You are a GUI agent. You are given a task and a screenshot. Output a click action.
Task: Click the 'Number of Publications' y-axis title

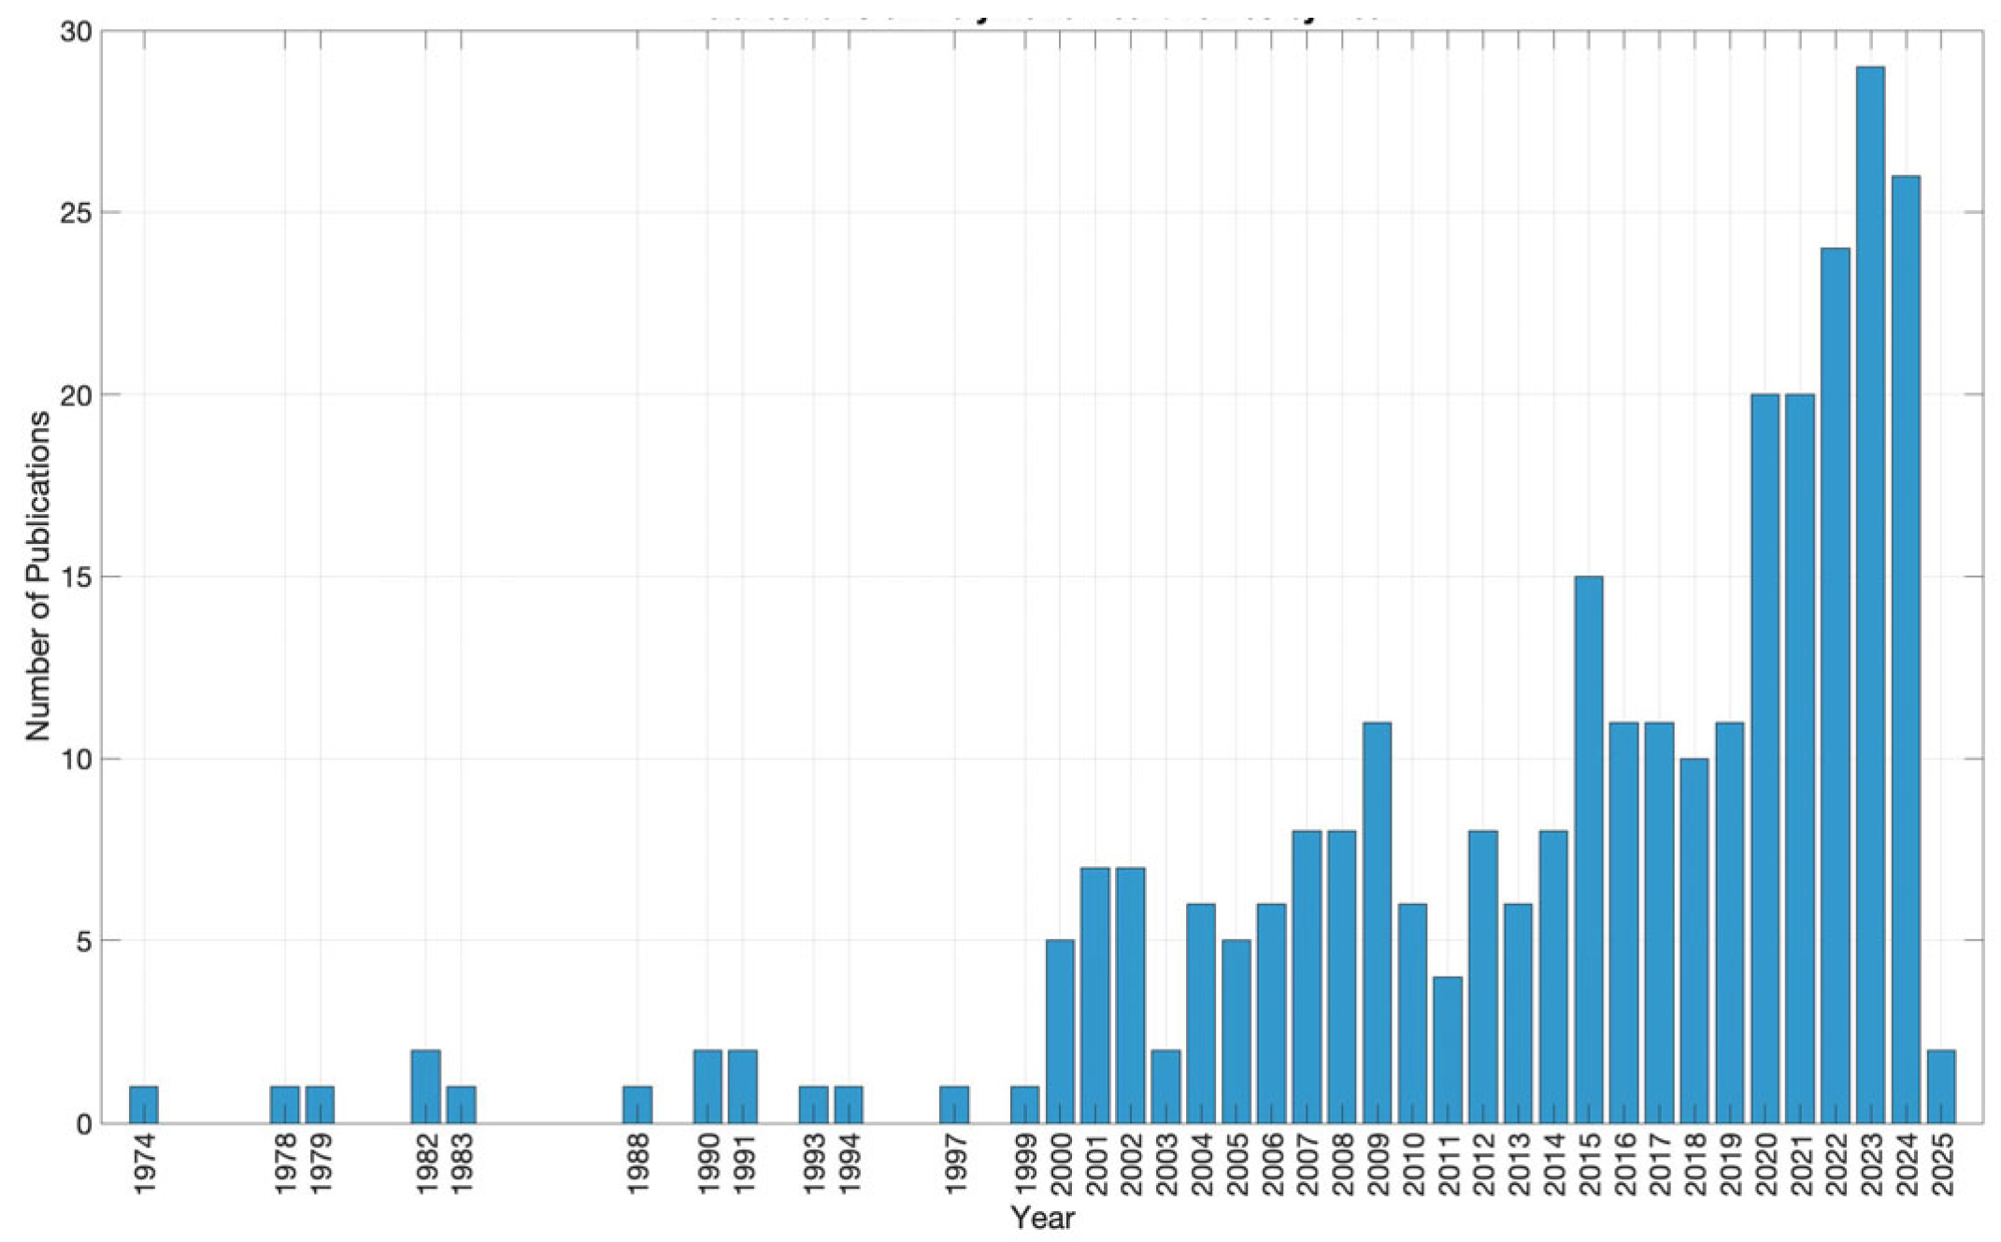coord(38,577)
